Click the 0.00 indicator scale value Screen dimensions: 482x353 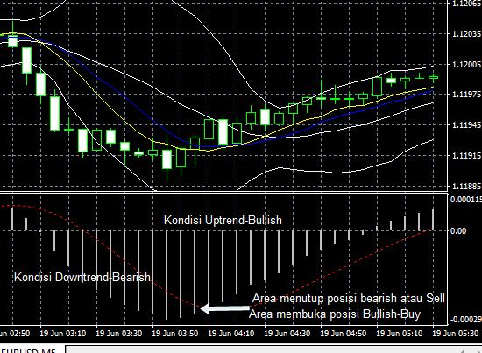pos(458,230)
